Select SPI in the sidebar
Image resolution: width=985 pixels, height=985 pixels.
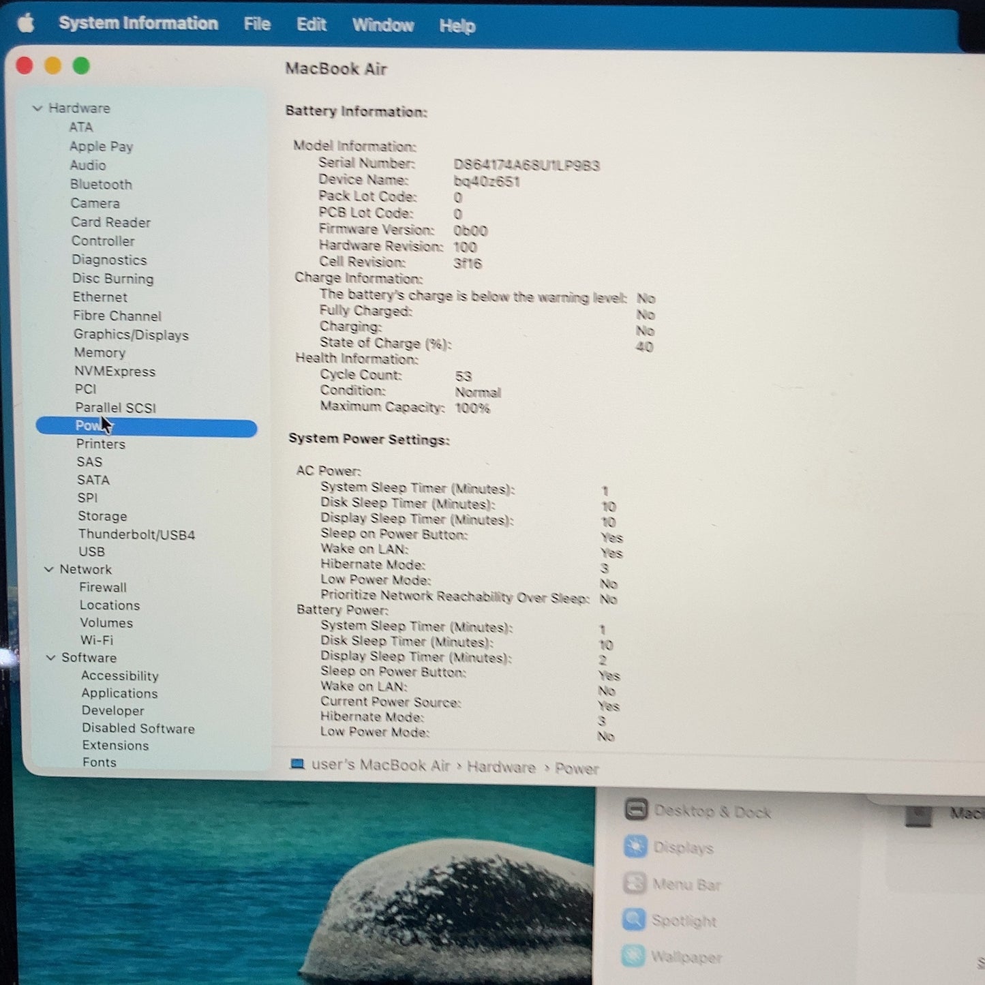88,498
